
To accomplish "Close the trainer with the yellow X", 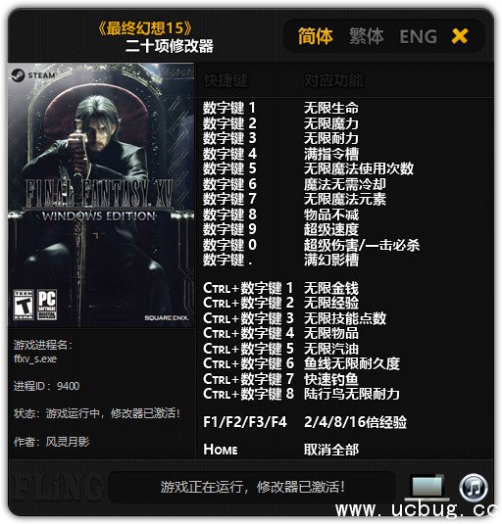I will coord(460,36).
